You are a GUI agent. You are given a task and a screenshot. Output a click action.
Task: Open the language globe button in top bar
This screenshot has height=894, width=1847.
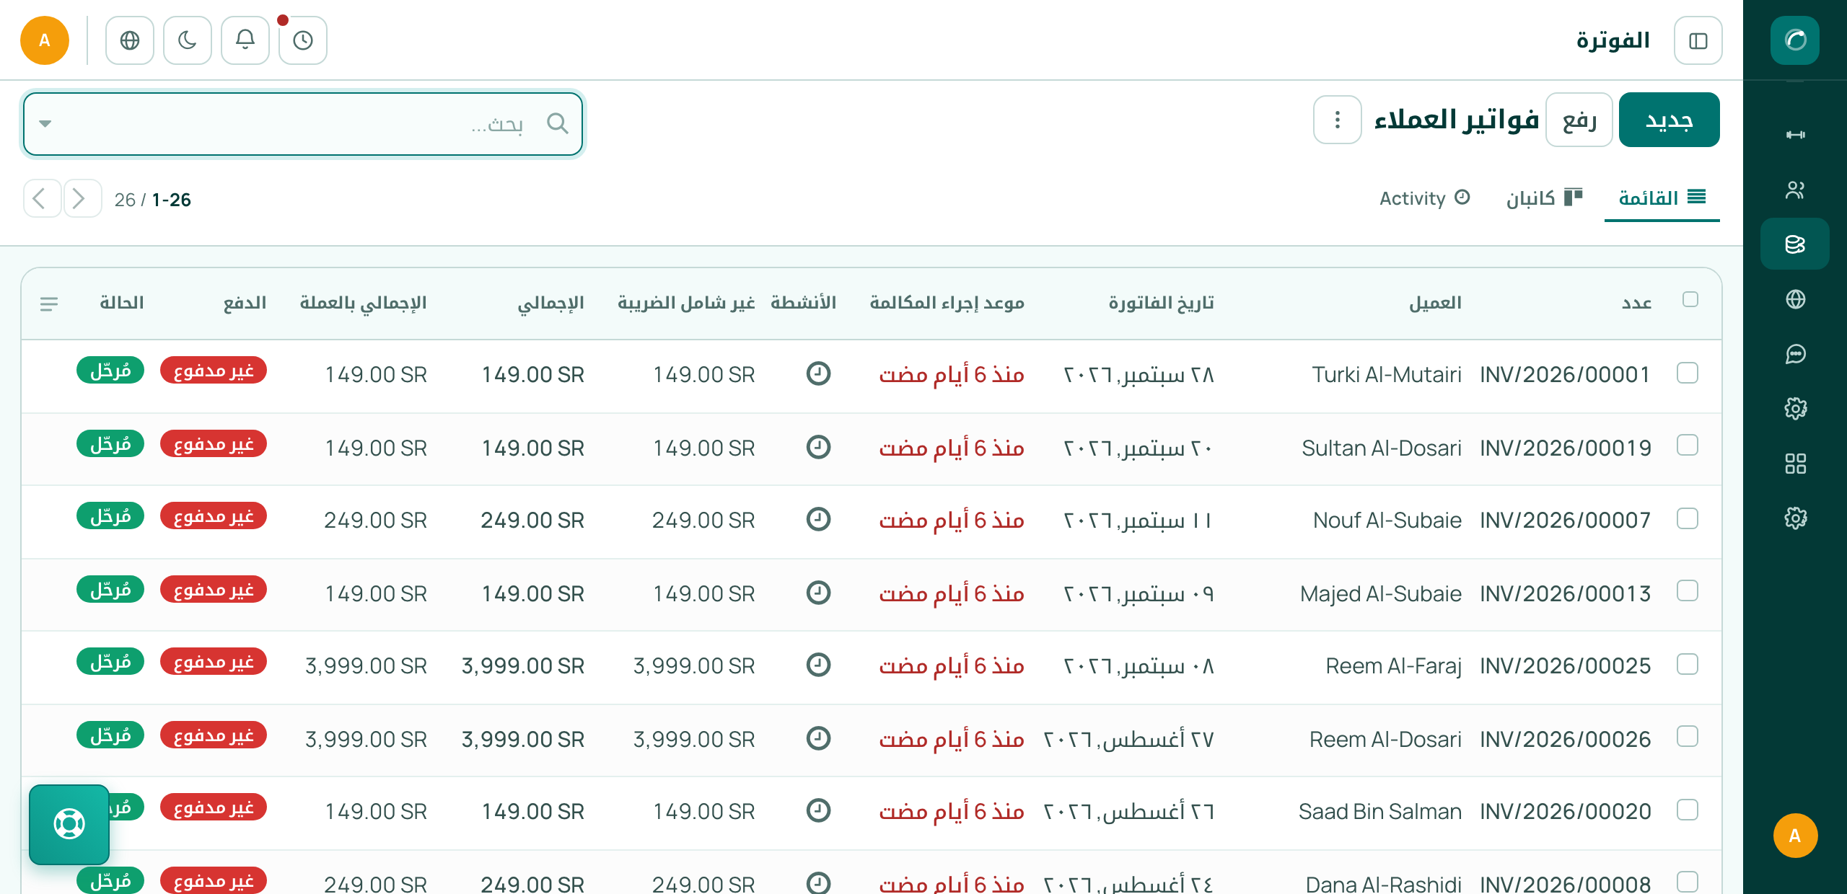[x=130, y=40]
